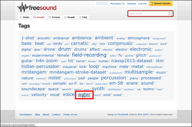Open the Developers footer link
The width and height of the screenshot is (192, 127).
click(26, 115)
